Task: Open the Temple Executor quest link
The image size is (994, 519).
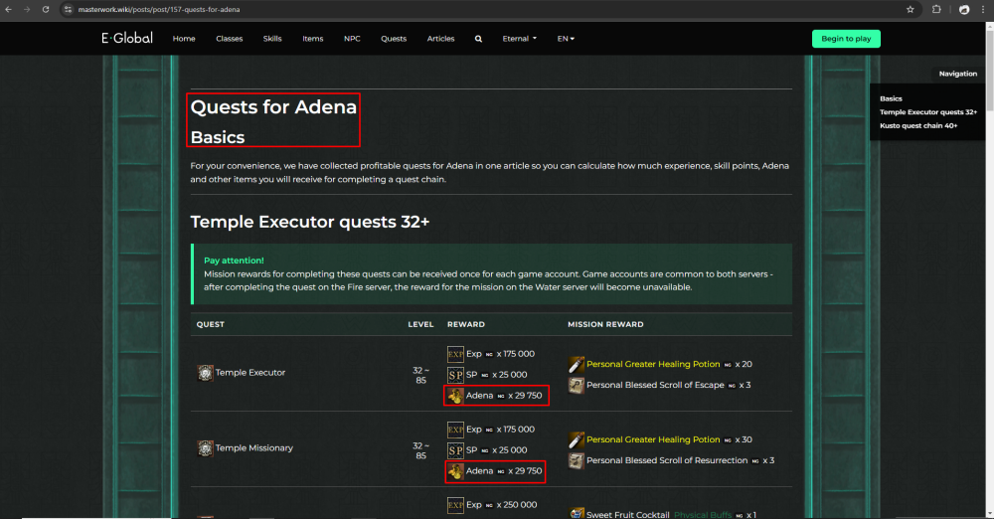Action: (x=250, y=373)
